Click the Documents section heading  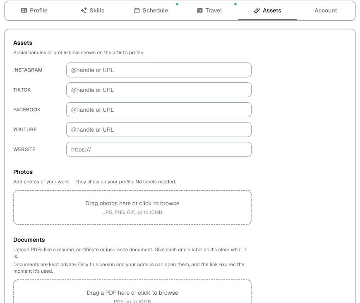point(29,240)
